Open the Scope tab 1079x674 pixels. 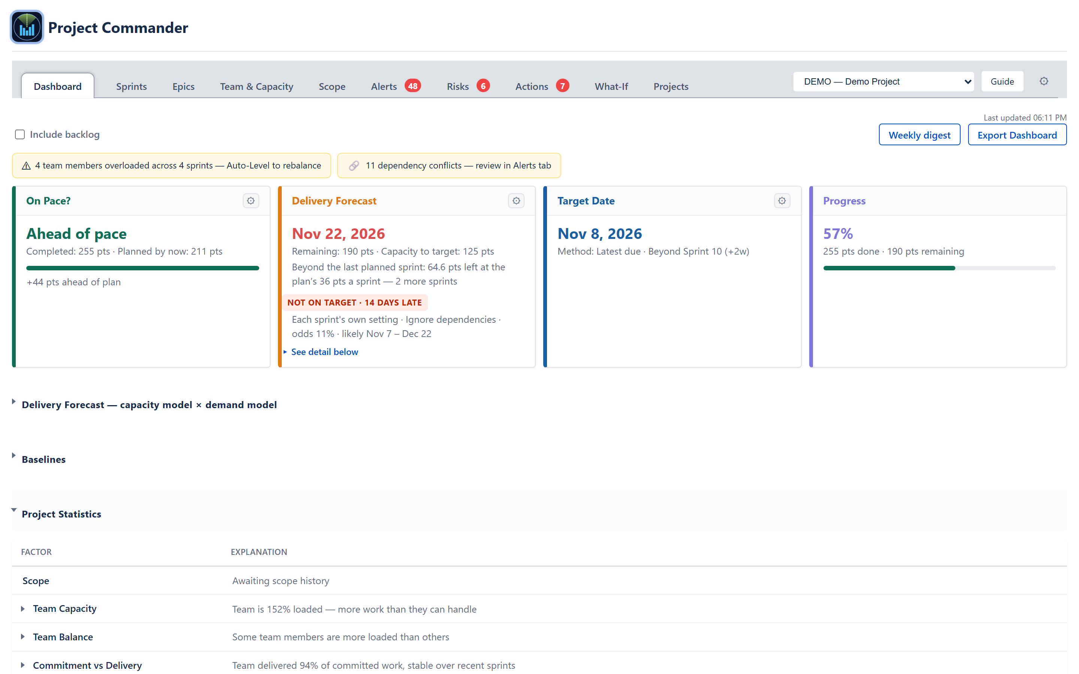coord(332,86)
